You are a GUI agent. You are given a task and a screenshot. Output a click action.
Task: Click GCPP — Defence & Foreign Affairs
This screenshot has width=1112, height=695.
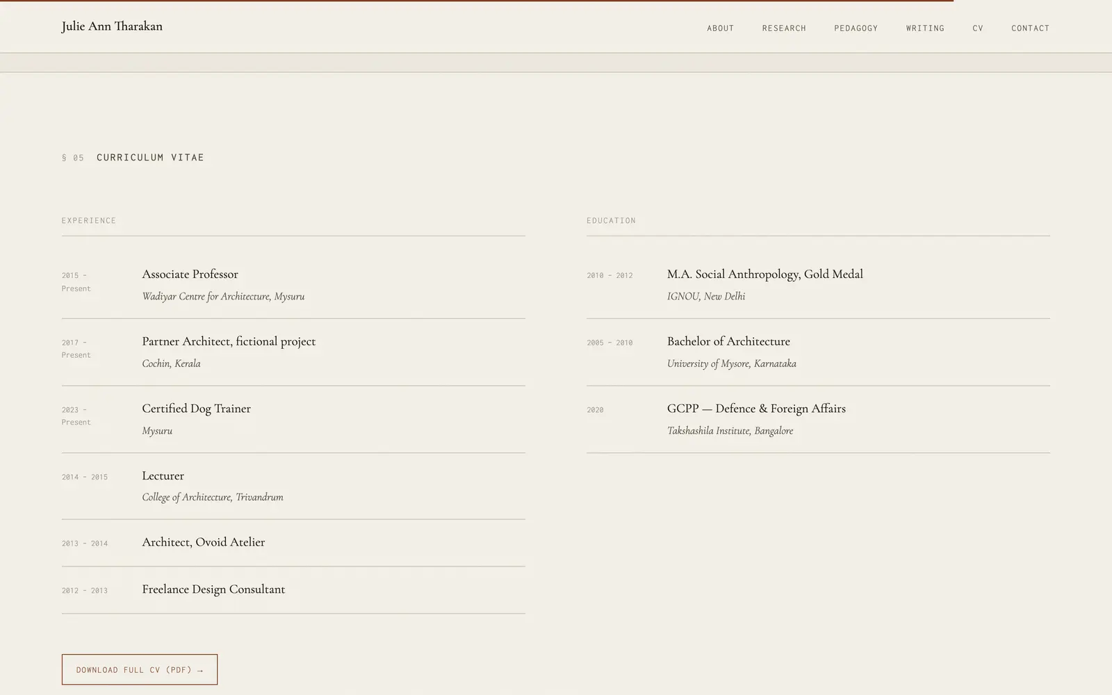click(x=756, y=409)
